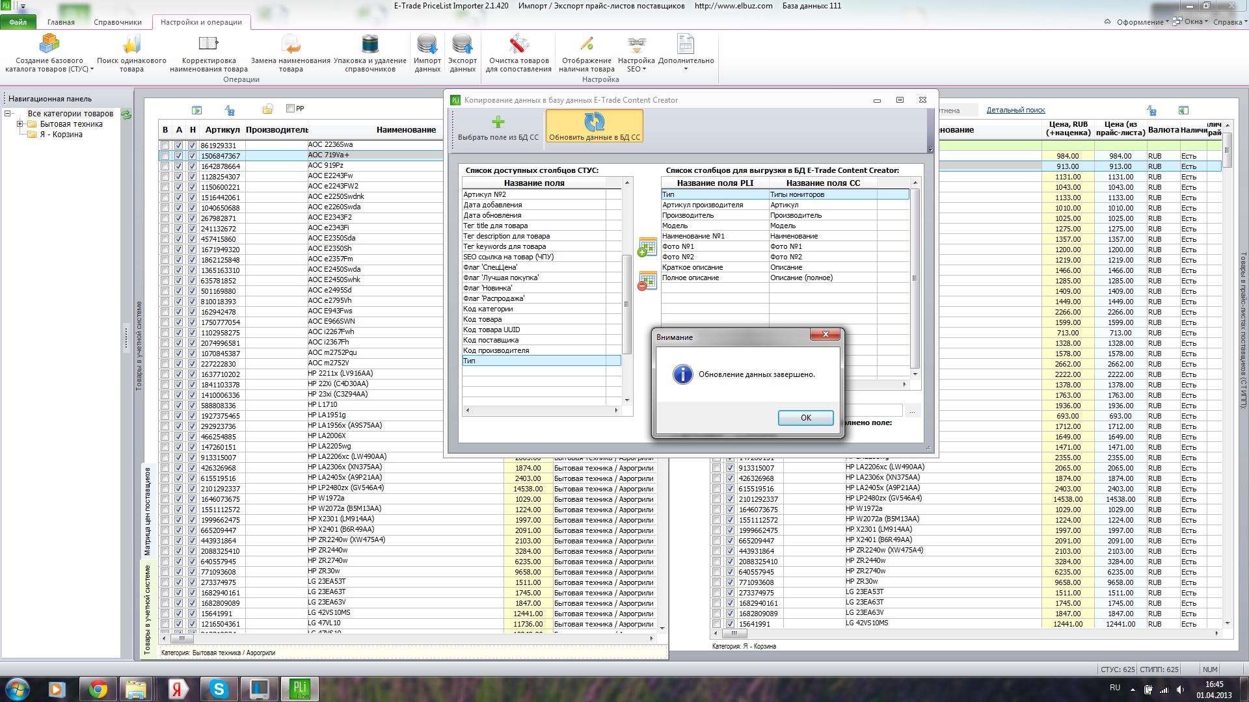Open the Windows Start menu
Viewport: 1249px width, 702px height.
[x=18, y=689]
